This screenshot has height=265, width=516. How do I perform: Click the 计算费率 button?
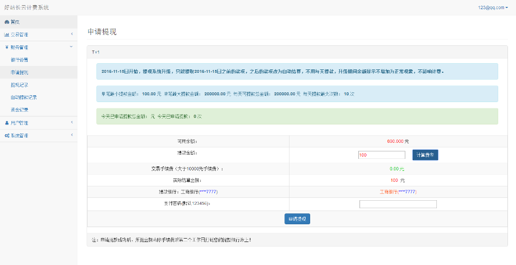(x=425, y=155)
